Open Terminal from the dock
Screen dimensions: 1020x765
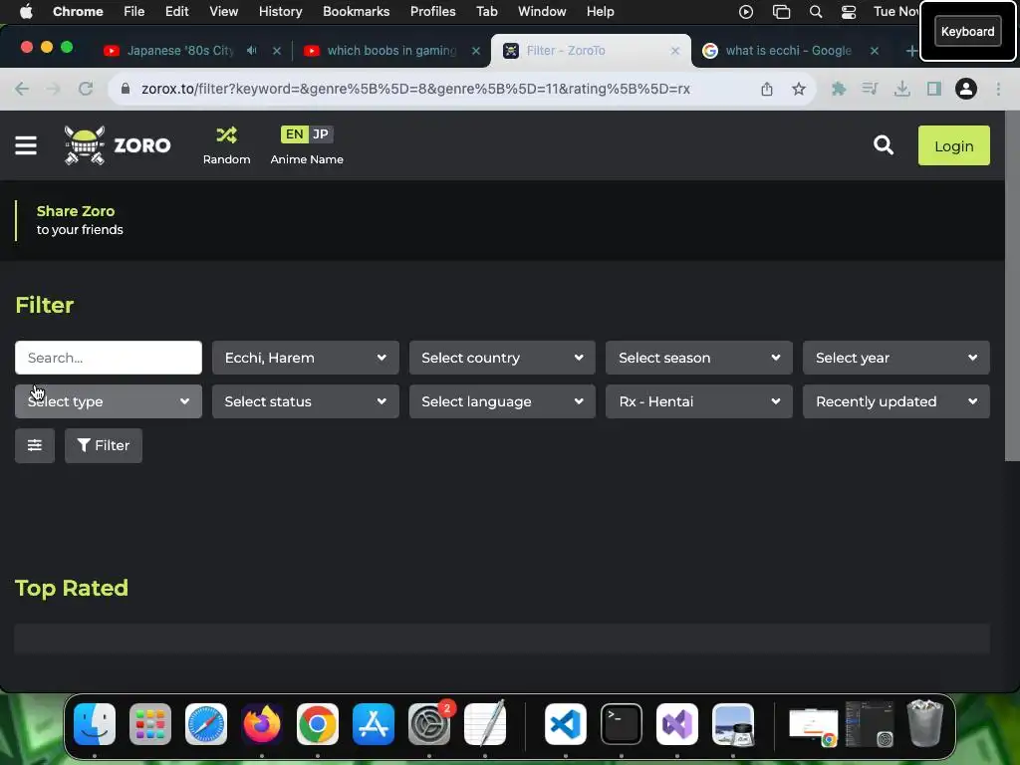622,724
